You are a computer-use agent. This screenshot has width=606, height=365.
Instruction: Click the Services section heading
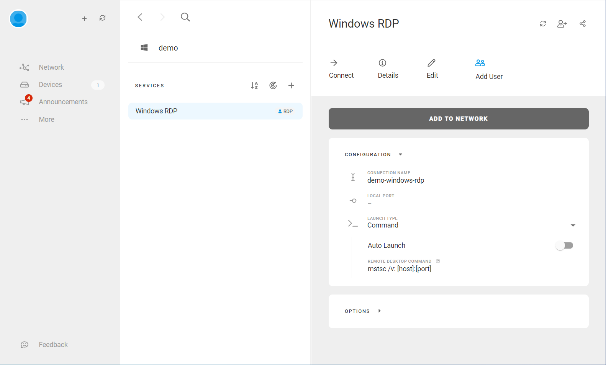point(149,86)
